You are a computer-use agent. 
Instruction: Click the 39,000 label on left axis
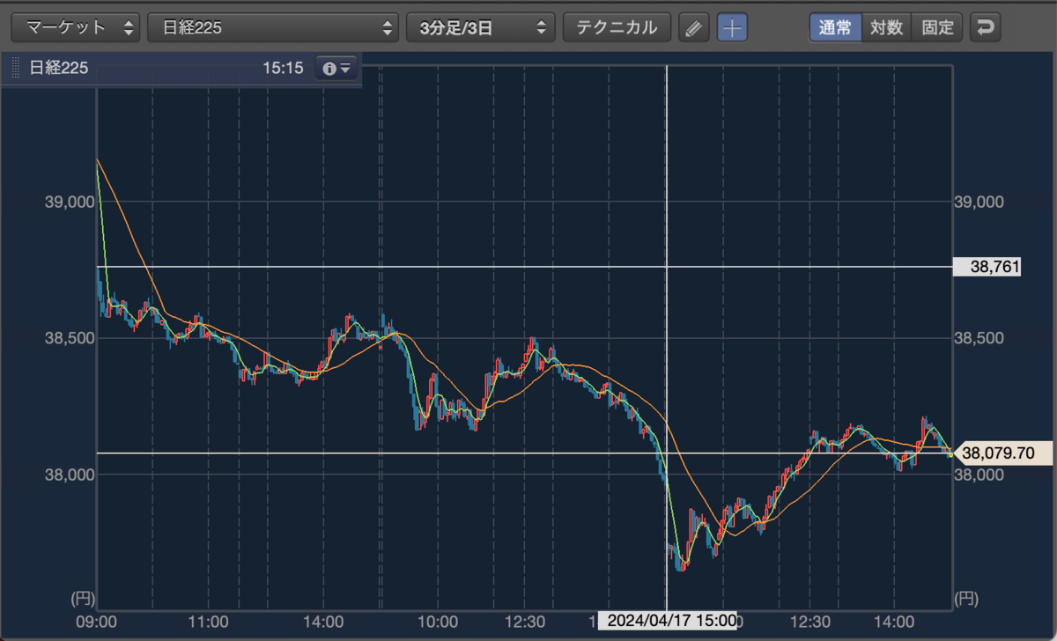point(69,202)
